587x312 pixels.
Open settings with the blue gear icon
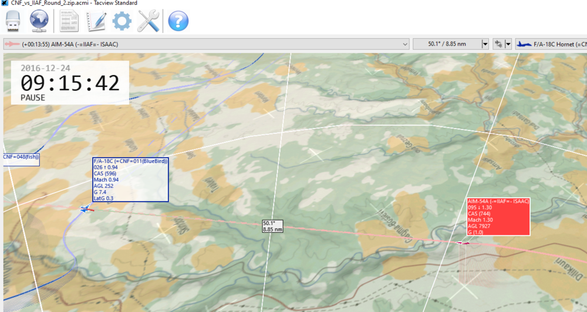122,21
